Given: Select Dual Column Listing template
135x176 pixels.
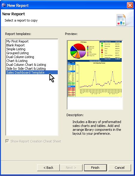Looking at the screenshot, I should (20, 57).
